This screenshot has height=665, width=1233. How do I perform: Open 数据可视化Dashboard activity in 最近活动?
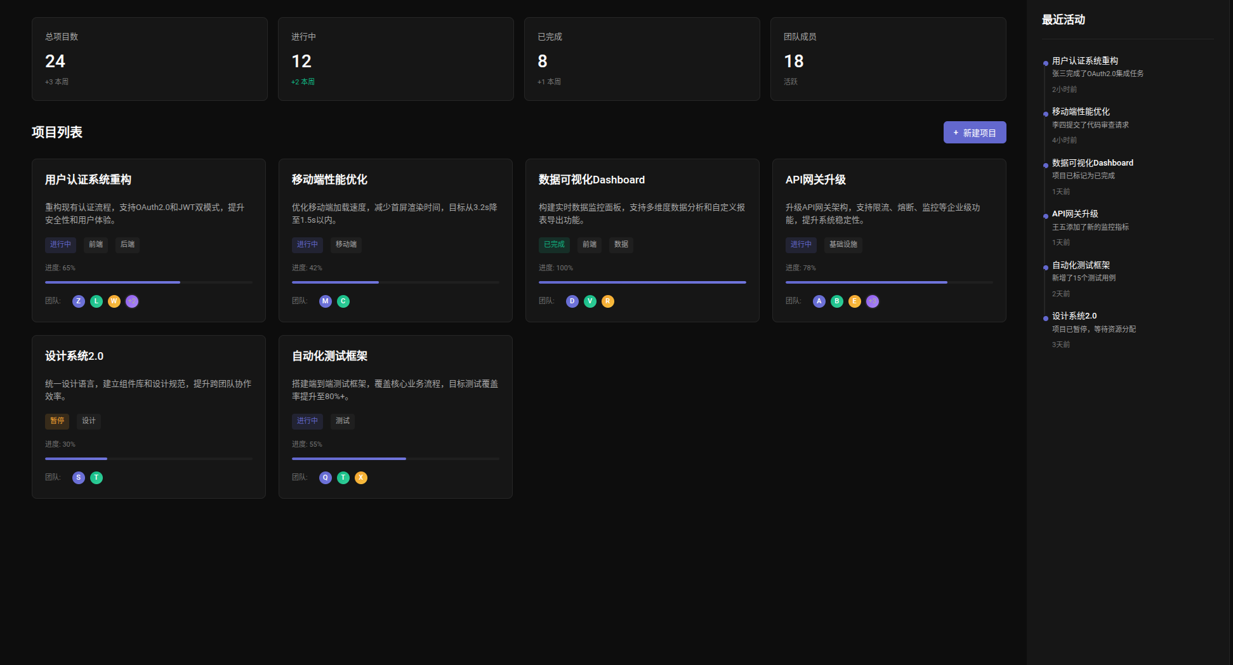1093,163
